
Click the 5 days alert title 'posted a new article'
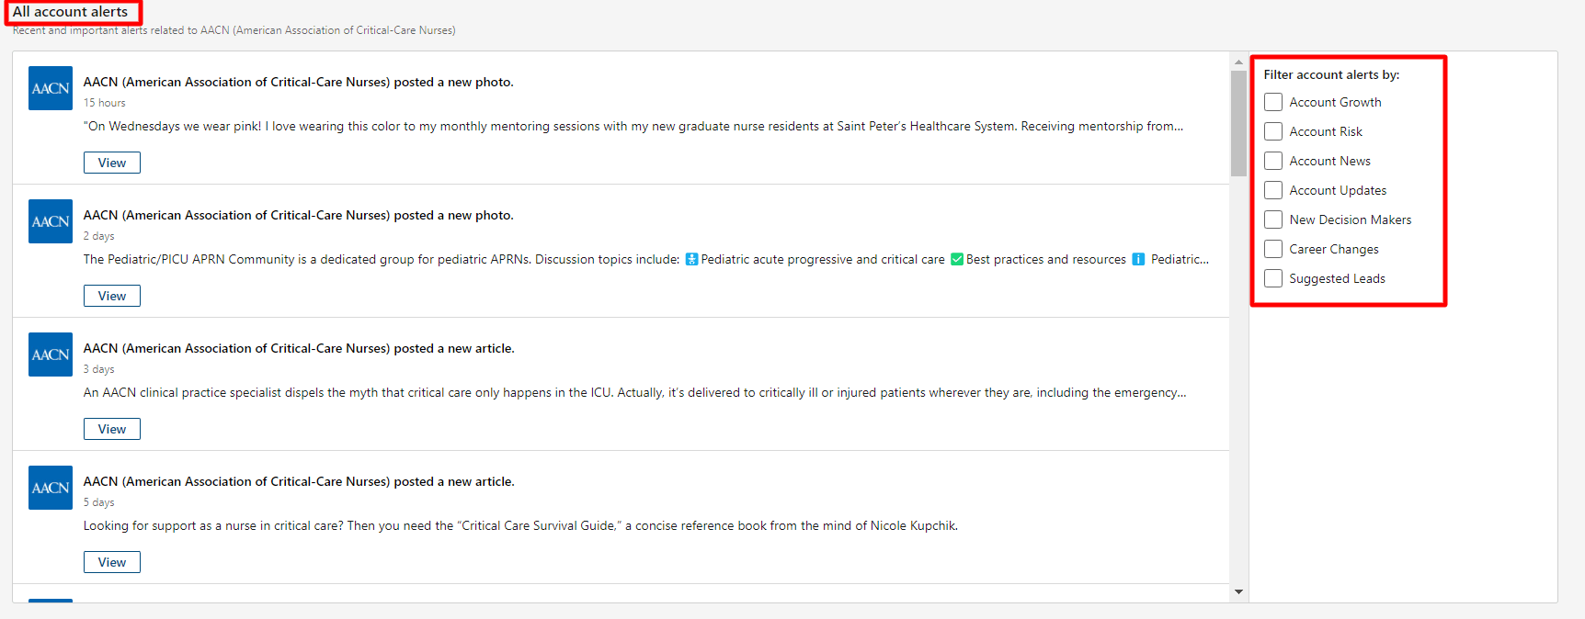[x=299, y=481]
